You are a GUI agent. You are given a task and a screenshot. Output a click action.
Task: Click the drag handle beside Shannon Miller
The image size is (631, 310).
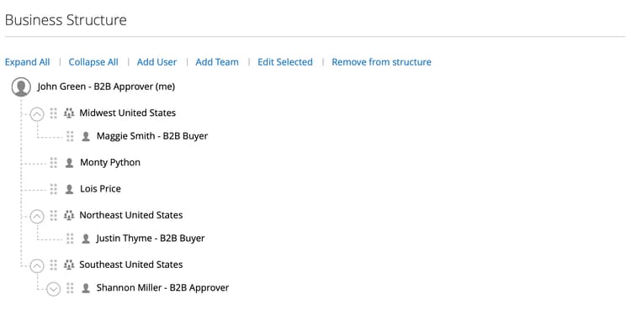pos(70,288)
